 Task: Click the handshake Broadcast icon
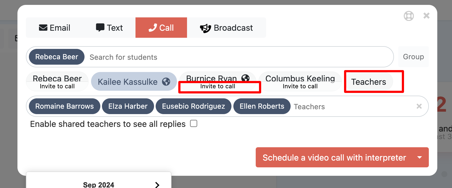pyautogui.click(x=206, y=28)
